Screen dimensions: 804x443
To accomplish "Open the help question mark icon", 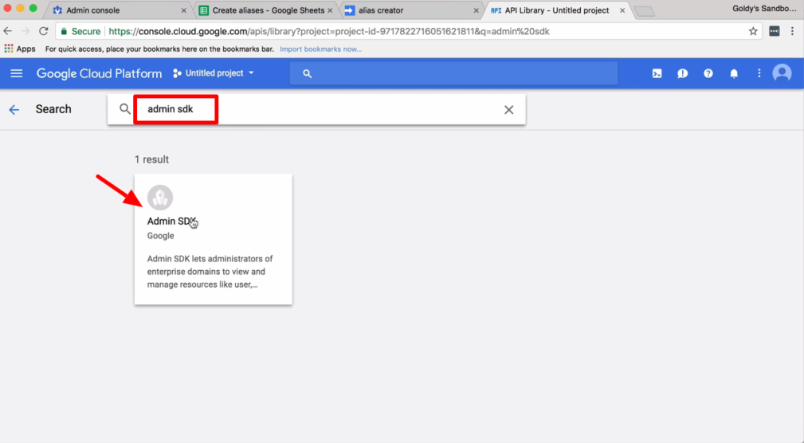I will click(708, 73).
